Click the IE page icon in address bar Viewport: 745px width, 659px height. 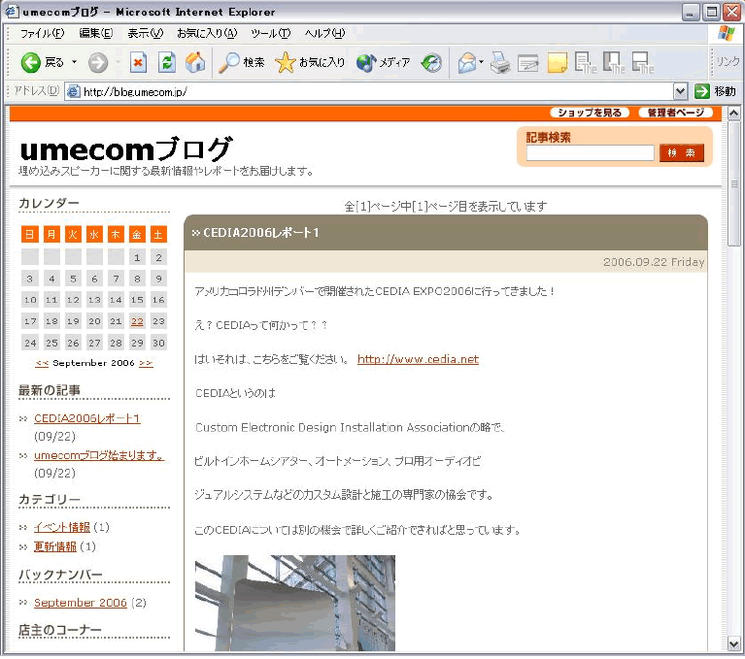coord(73,91)
